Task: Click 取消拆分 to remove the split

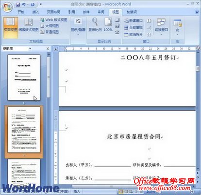Action: [x=134, y=35]
